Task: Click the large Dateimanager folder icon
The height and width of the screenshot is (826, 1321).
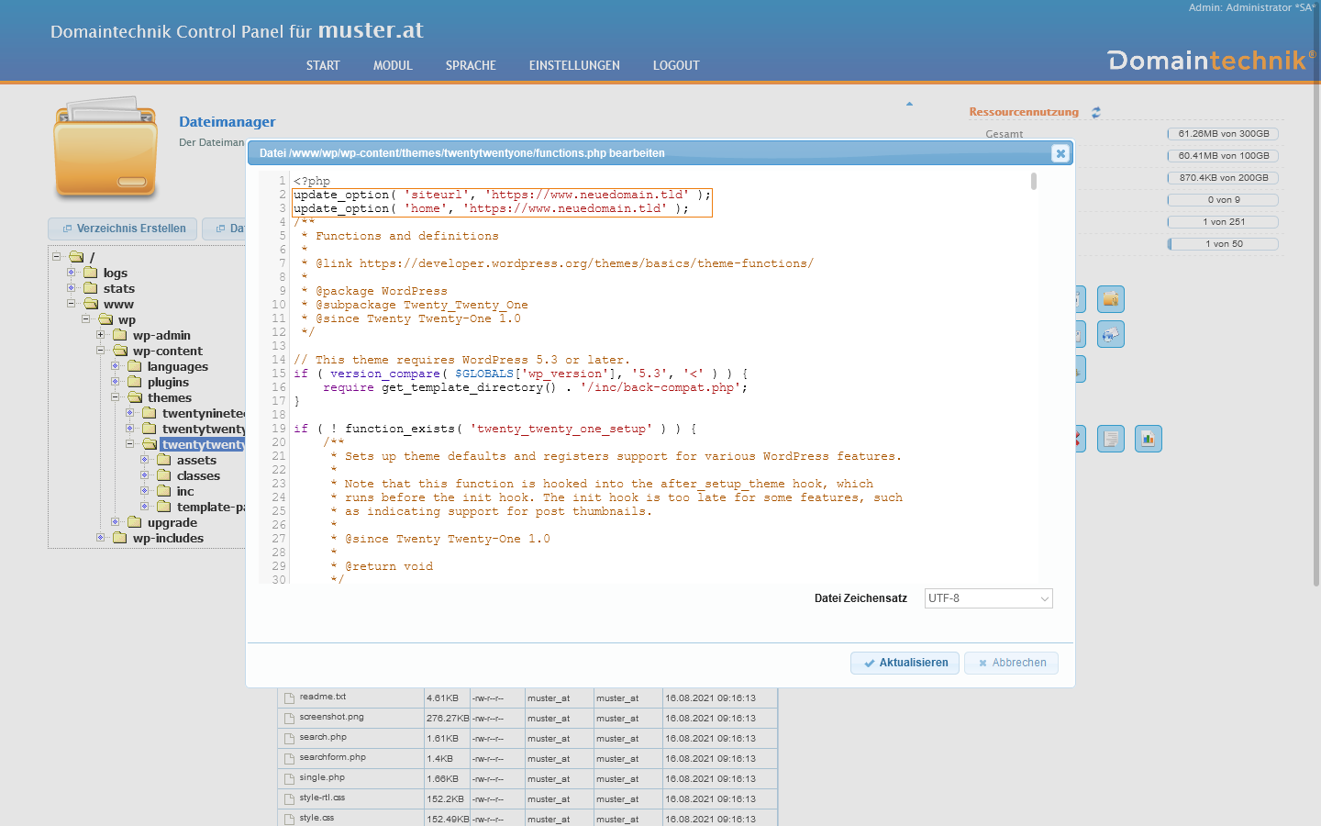Action: (x=105, y=150)
